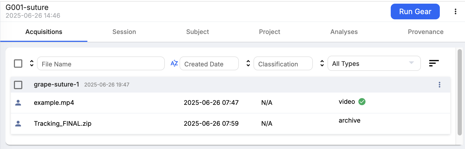
Task: Switch to the Session tab
Action: point(124,32)
